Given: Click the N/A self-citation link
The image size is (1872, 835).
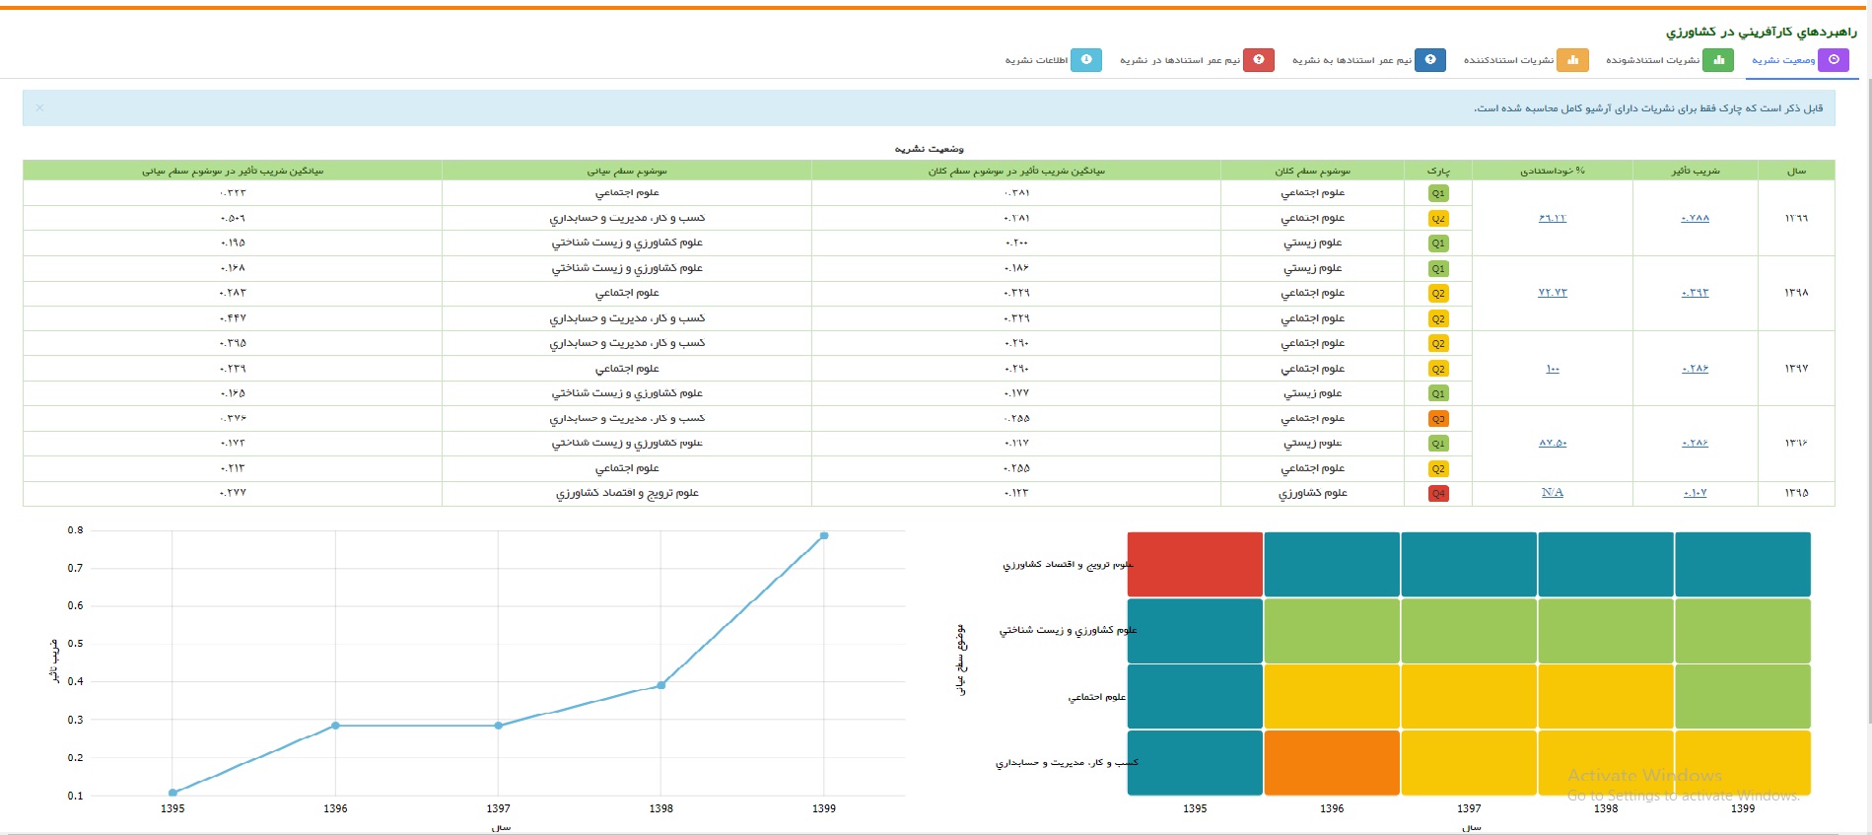Looking at the screenshot, I should [x=1553, y=493].
